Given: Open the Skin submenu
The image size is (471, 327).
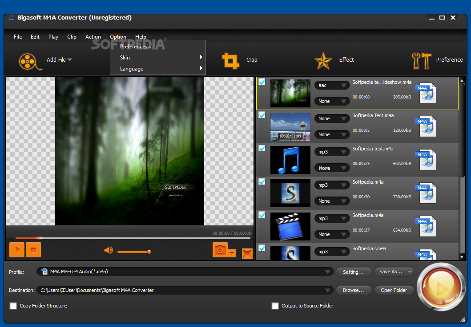Looking at the screenshot, I should 158,58.
